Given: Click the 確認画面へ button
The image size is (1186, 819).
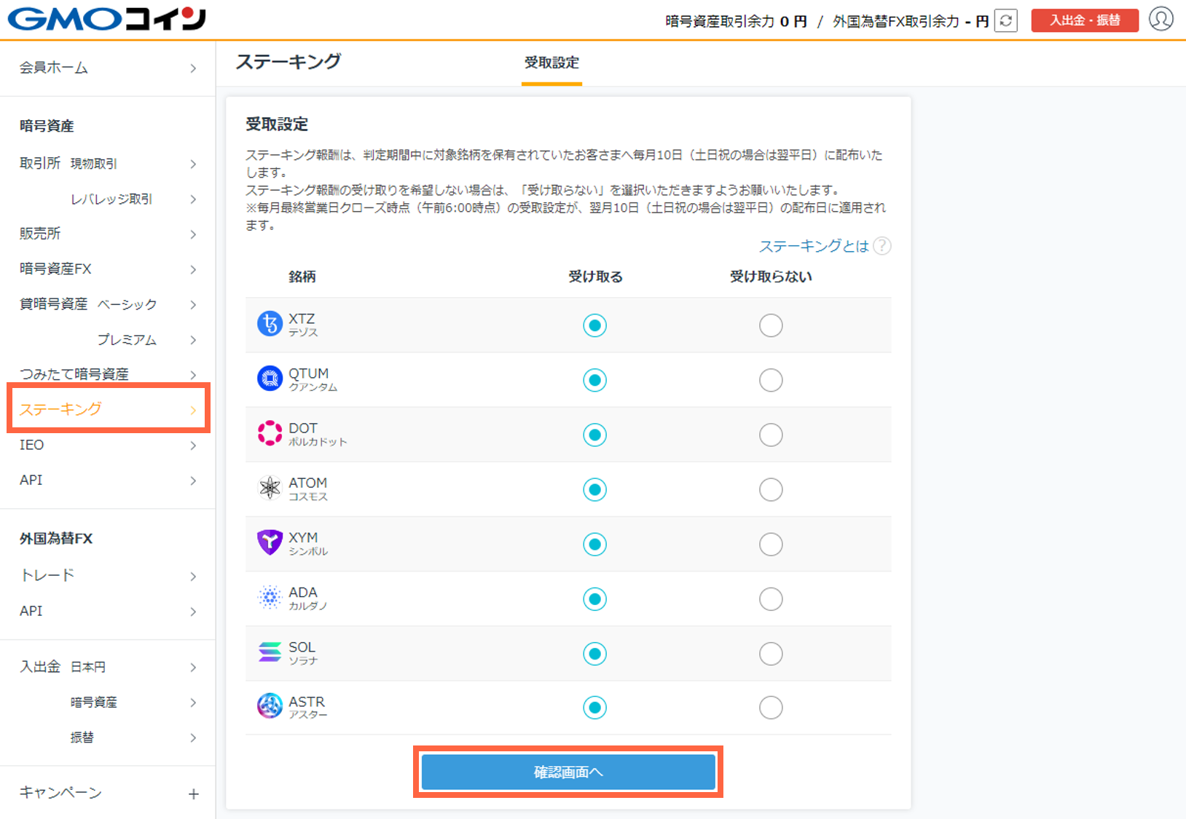Looking at the screenshot, I should [x=568, y=772].
